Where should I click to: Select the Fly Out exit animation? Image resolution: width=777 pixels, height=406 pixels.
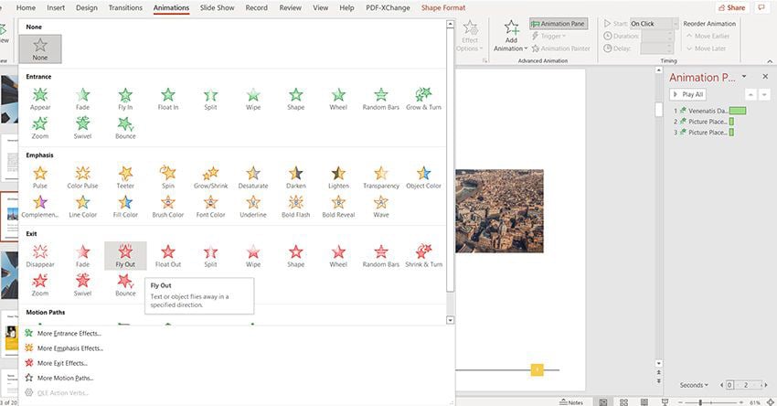point(125,254)
